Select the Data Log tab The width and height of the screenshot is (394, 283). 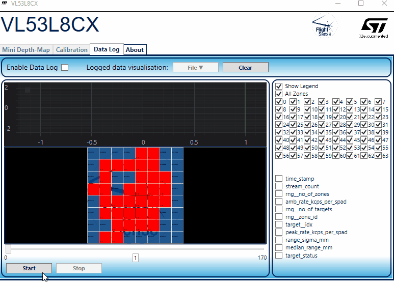[x=107, y=49]
